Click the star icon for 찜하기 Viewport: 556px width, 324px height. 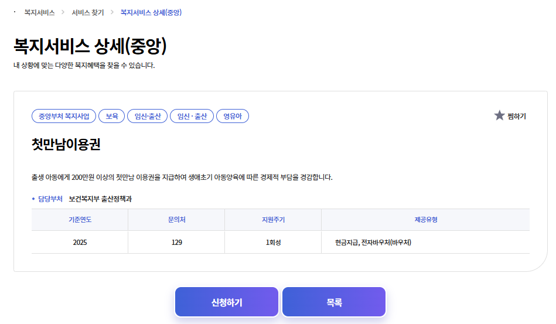499,115
